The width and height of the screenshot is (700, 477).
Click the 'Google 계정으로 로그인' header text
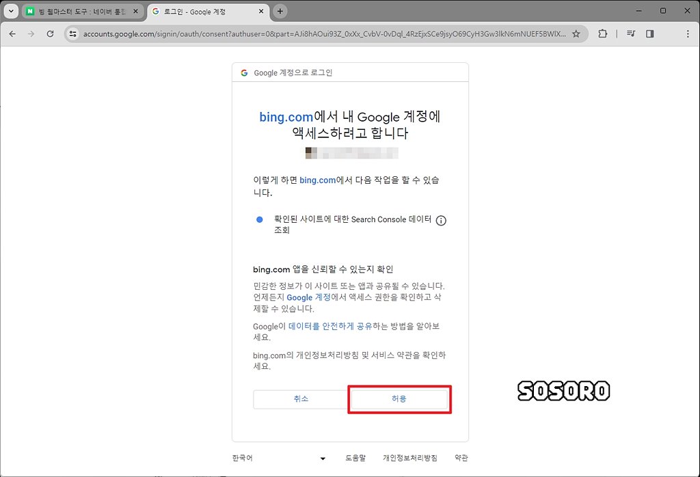(x=293, y=72)
